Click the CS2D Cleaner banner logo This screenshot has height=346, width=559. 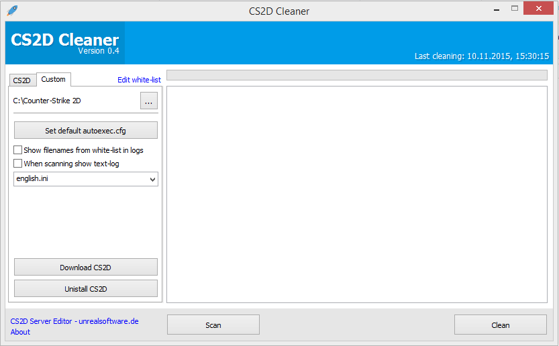pyautogui.click(x=65, y=43)
